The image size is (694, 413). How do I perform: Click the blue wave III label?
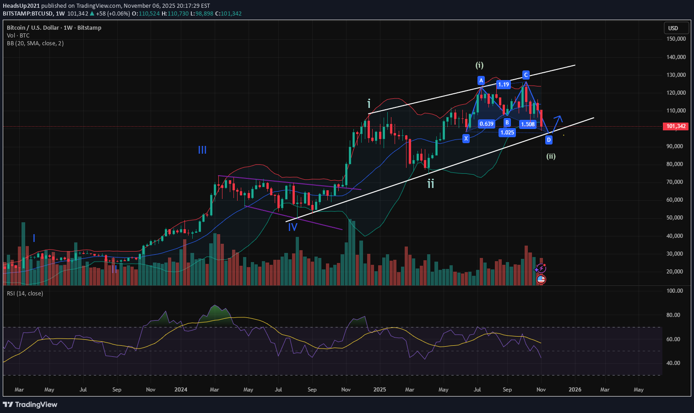(202, 150)
